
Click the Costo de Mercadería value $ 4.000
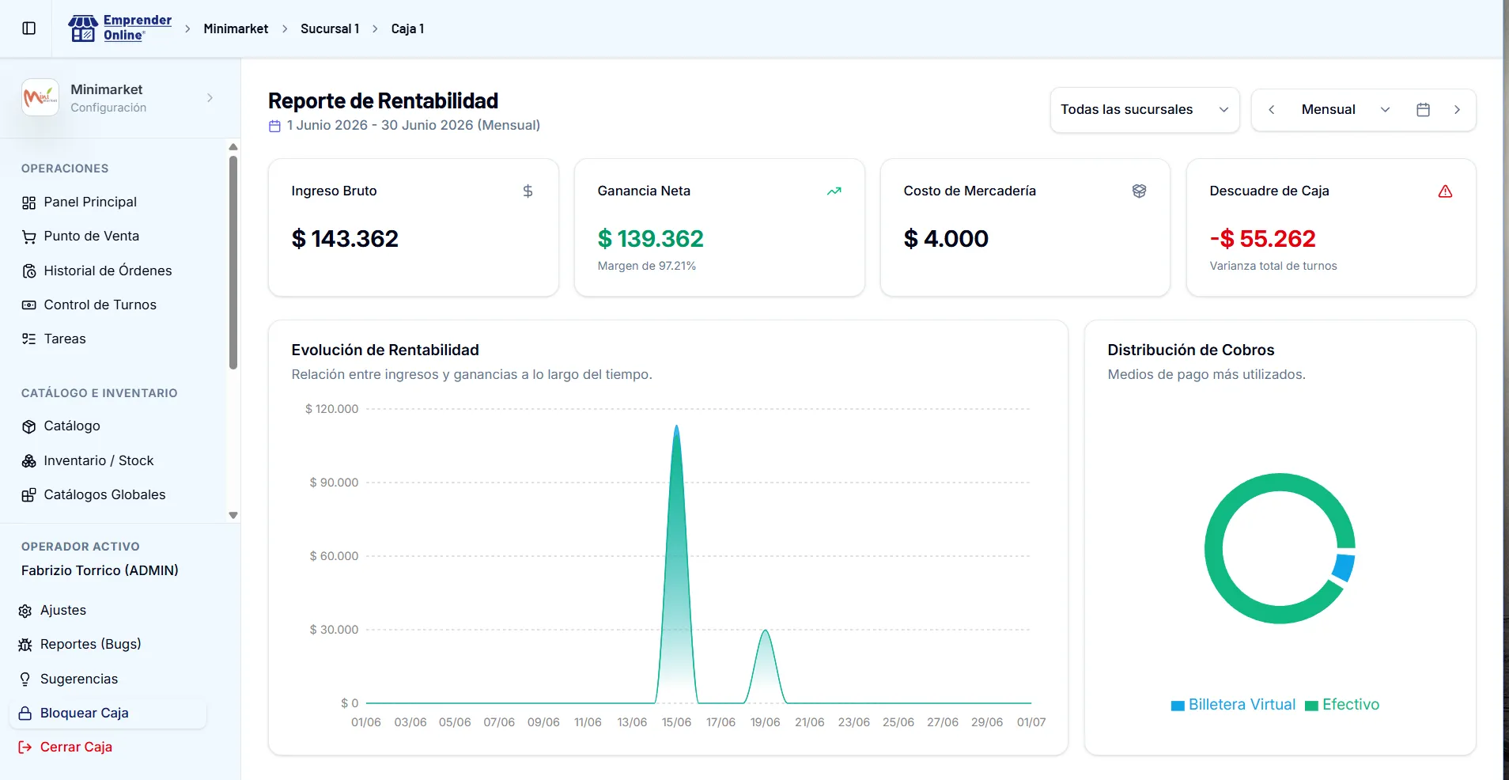pyautogui.click(x=946, y=239)
